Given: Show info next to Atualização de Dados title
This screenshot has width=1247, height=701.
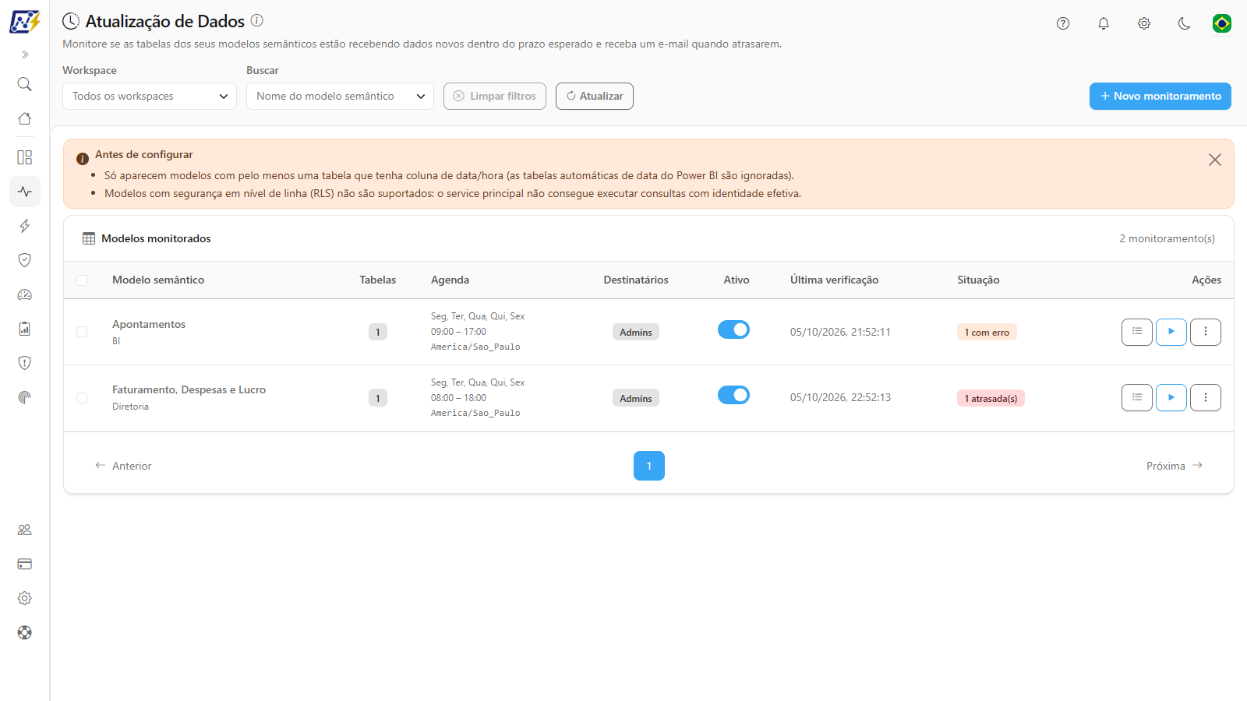Looking at the screenshot, I should tap(256, 21).
